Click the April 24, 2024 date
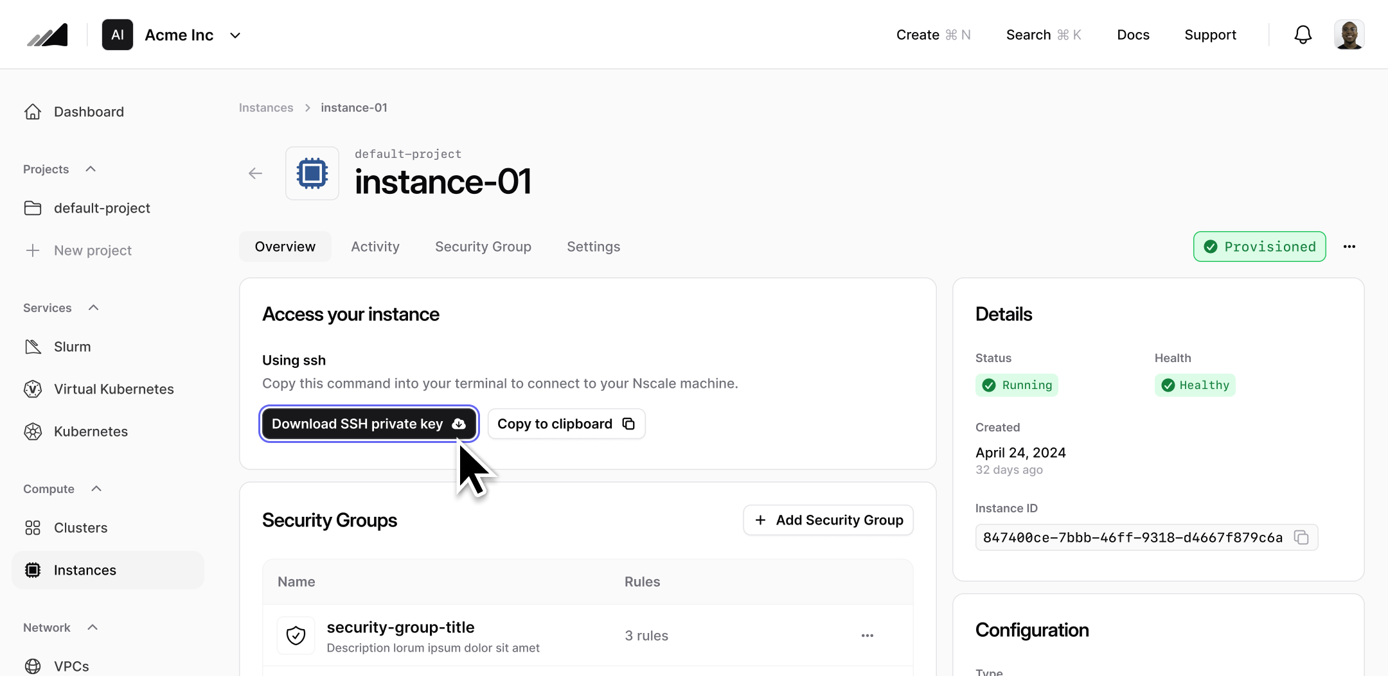 (1020, 453)
